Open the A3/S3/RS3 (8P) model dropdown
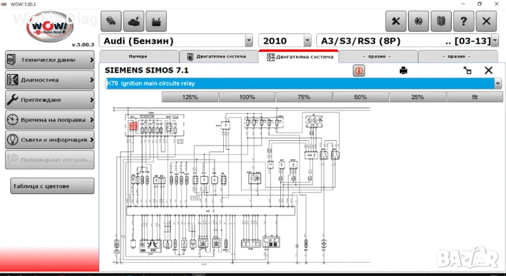This screenshot has height=276, width=506. [498, 41]
